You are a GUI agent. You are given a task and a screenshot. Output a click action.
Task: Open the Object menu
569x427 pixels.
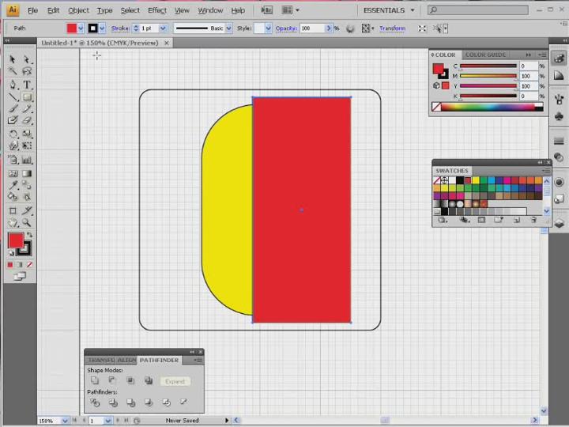[x=78, y=10]
